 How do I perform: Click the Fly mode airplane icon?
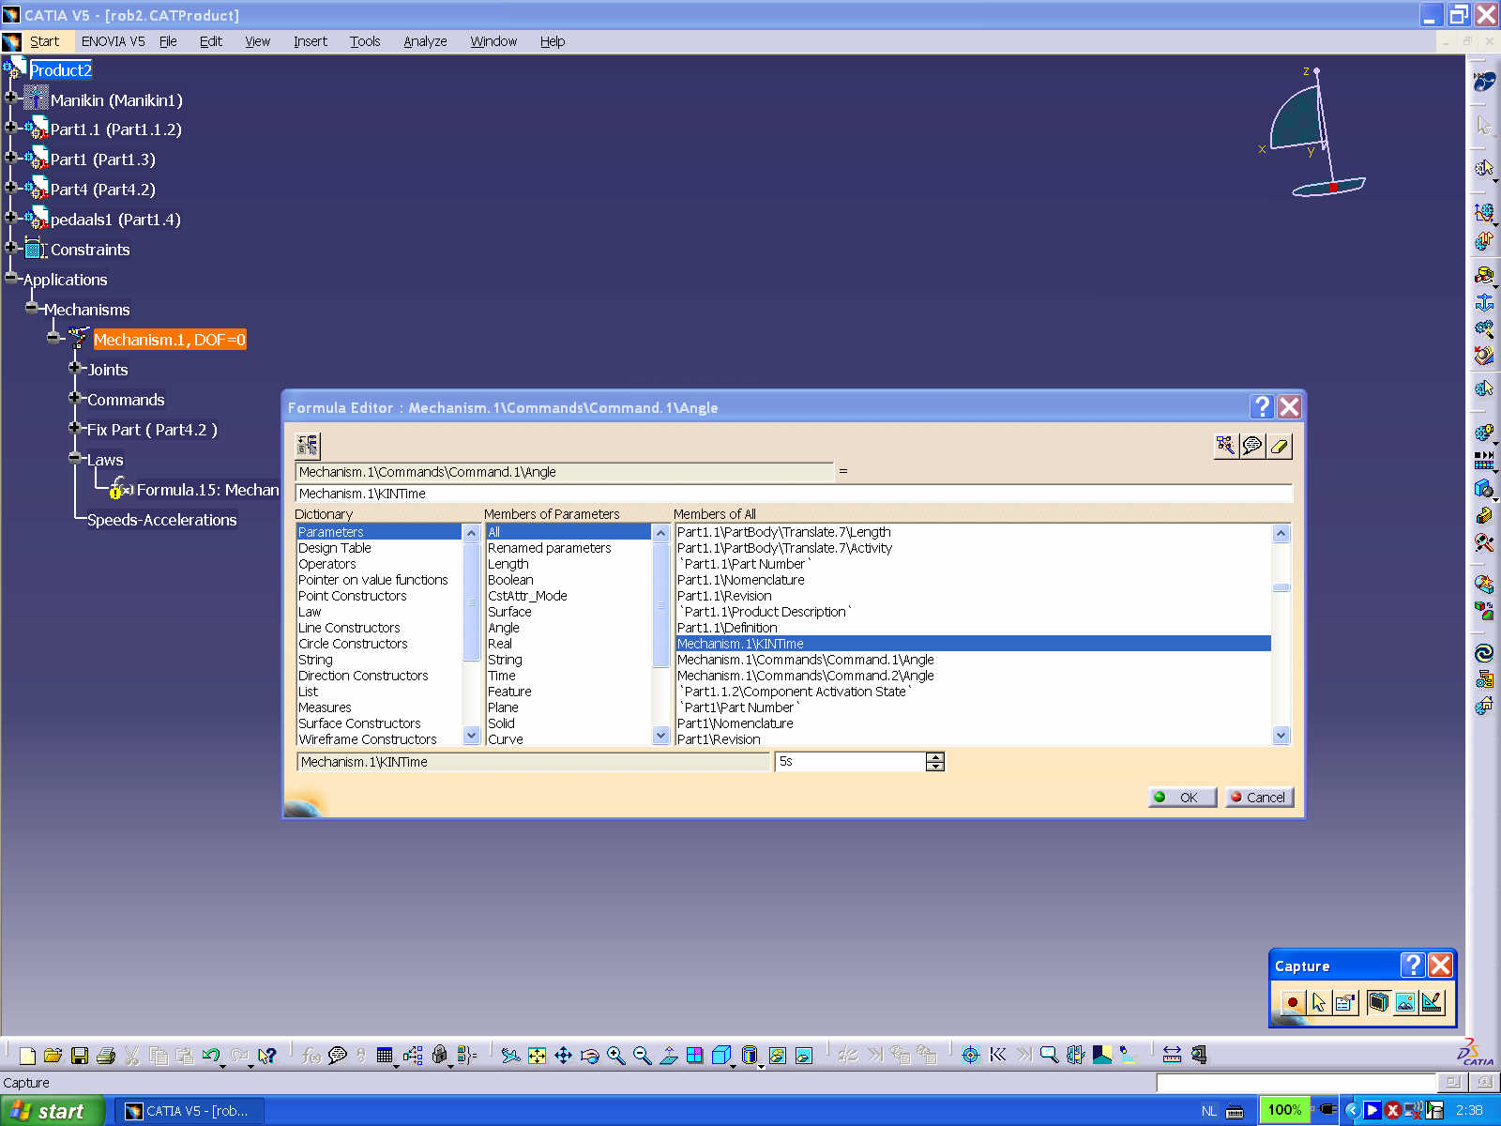[510, 1056]
